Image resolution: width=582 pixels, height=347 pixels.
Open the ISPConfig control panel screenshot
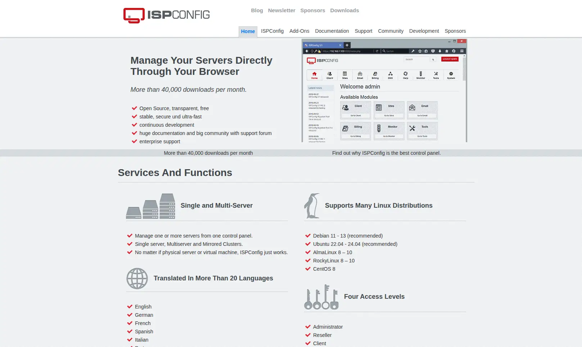click(x=384, y=91)
